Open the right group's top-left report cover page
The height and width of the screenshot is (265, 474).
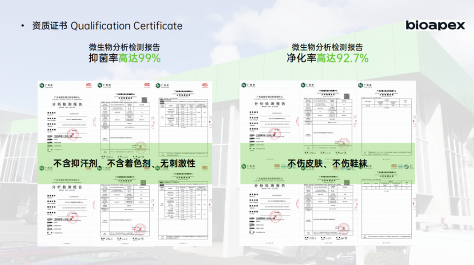[x=269, y=122]
